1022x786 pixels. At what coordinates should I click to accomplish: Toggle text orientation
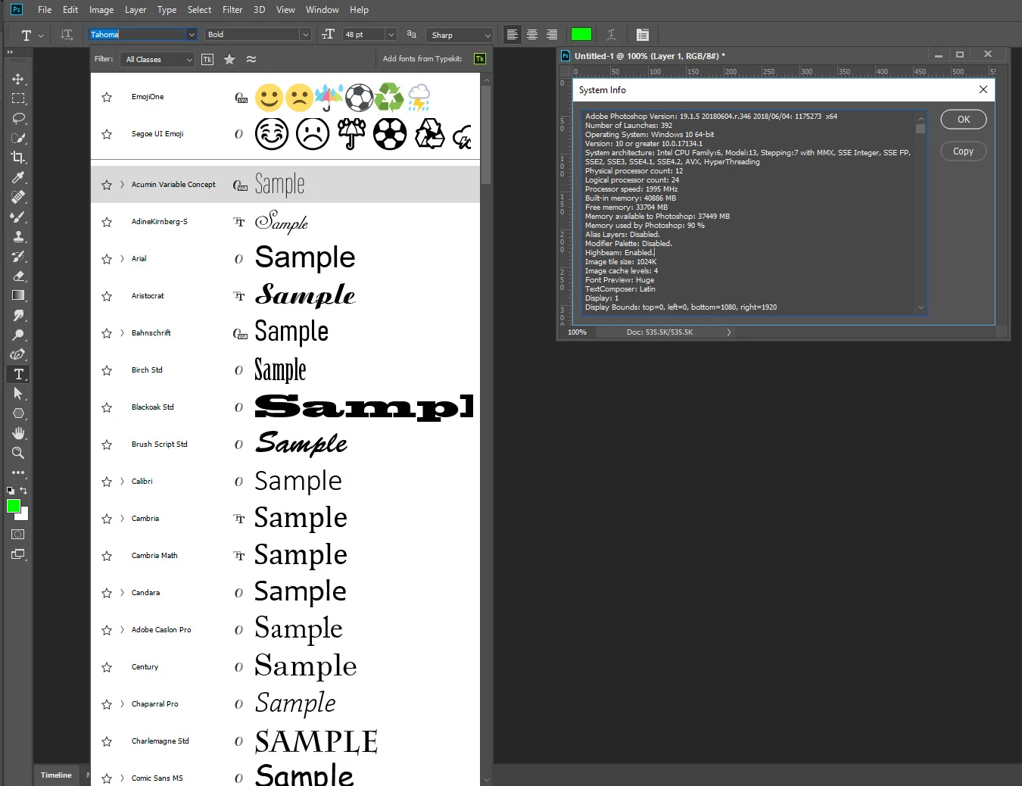pyautogui.click(x=67, y=35)
